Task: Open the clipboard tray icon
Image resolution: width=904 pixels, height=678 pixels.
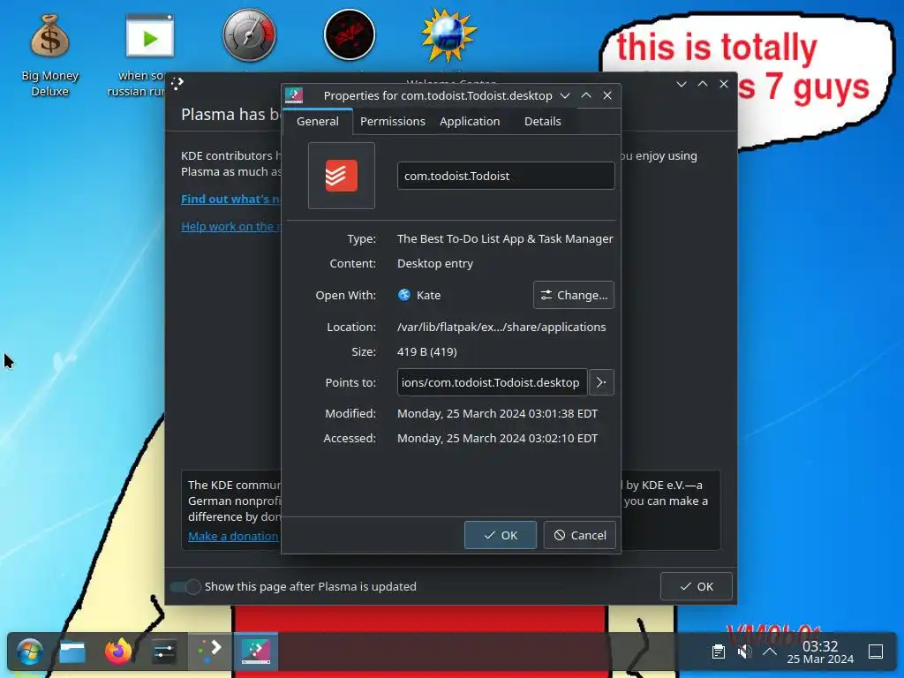Action: (x=719, y=652)
